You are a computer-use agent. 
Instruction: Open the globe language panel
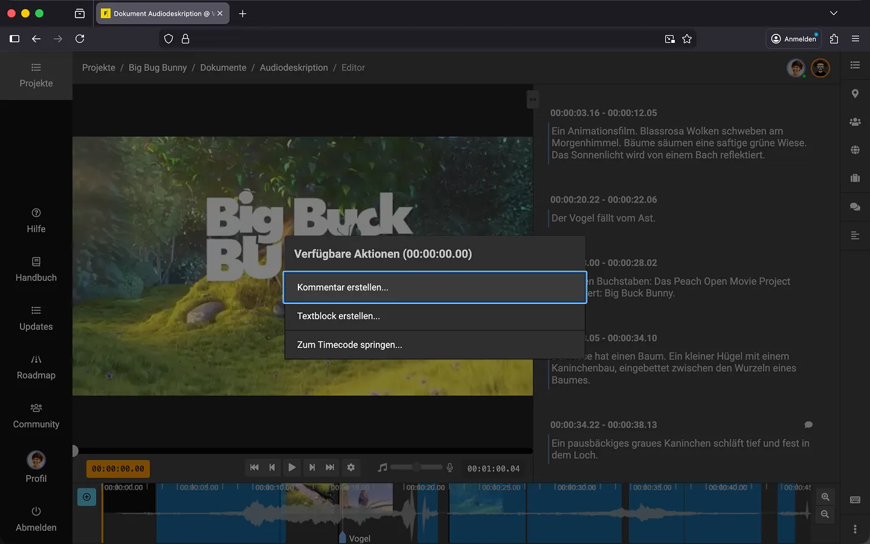pos(855,150)
